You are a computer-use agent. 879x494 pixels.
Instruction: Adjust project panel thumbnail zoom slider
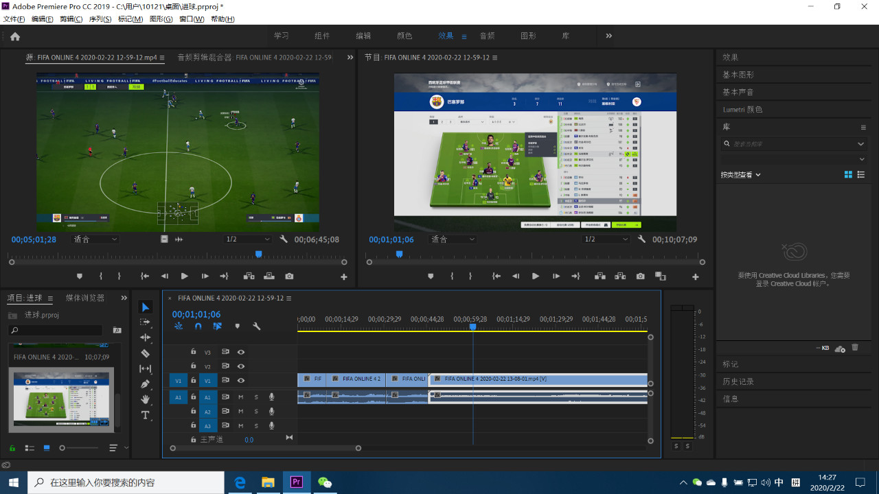tap(63, 448)
